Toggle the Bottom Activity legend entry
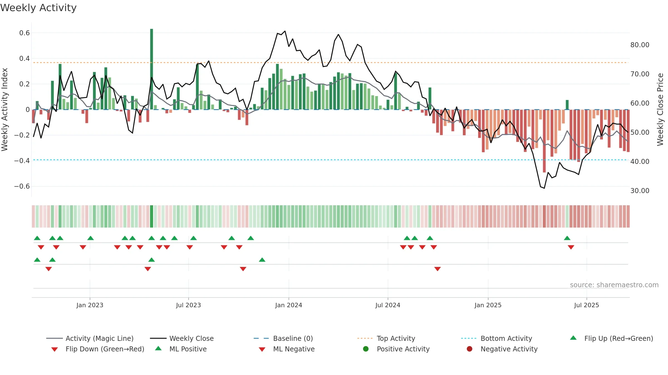The height and width of the screenshot is (375, 668). pyautogui.click(x=497, y=338)
